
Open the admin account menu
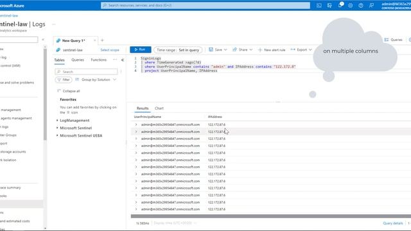tap(396, 6)
